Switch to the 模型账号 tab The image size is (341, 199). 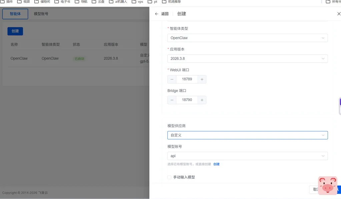[41, 14]
